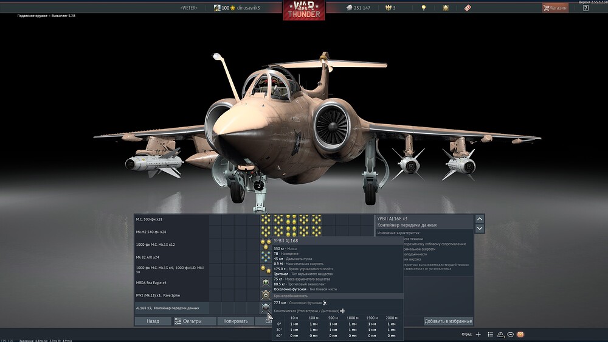Click first bomb cluster icon in M.C. 500-фн row
The image size is (608, 342).
pos(266,219)
